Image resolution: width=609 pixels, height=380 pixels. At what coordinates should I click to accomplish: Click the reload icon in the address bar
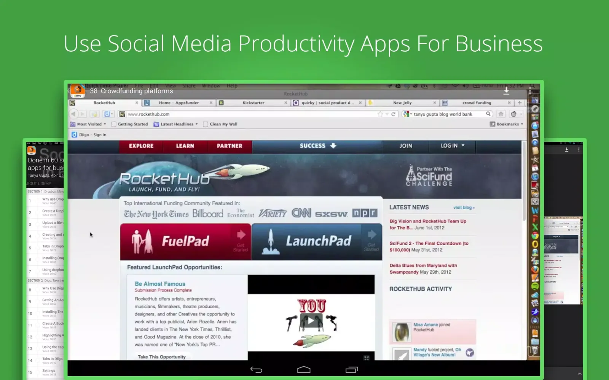393,114
